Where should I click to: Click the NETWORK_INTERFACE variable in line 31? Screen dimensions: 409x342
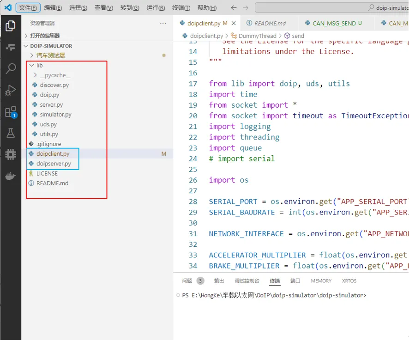(x=246, y=234)
